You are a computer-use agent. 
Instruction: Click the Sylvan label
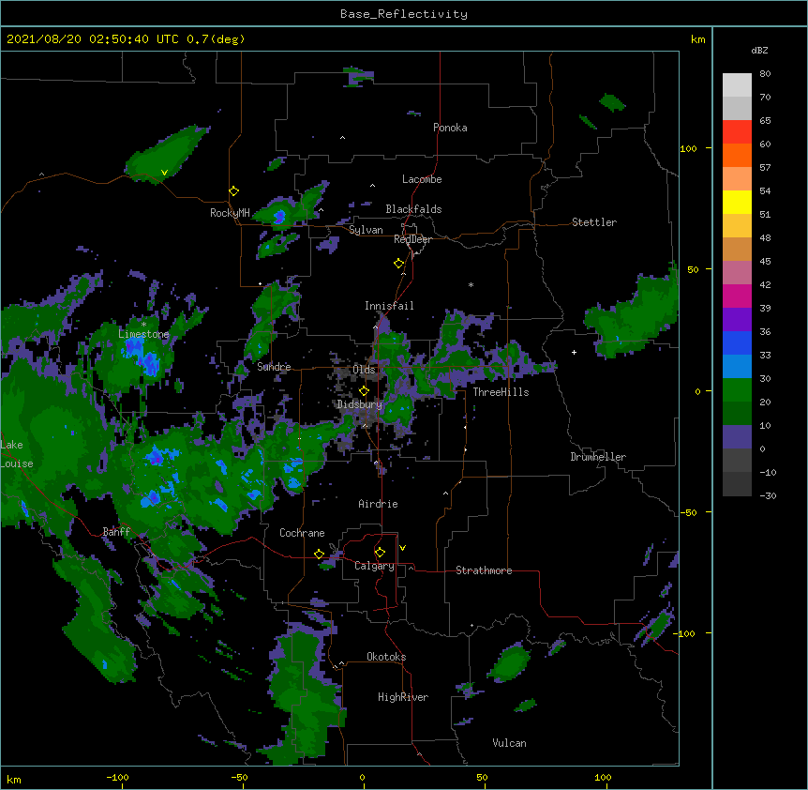pos(366,230)
